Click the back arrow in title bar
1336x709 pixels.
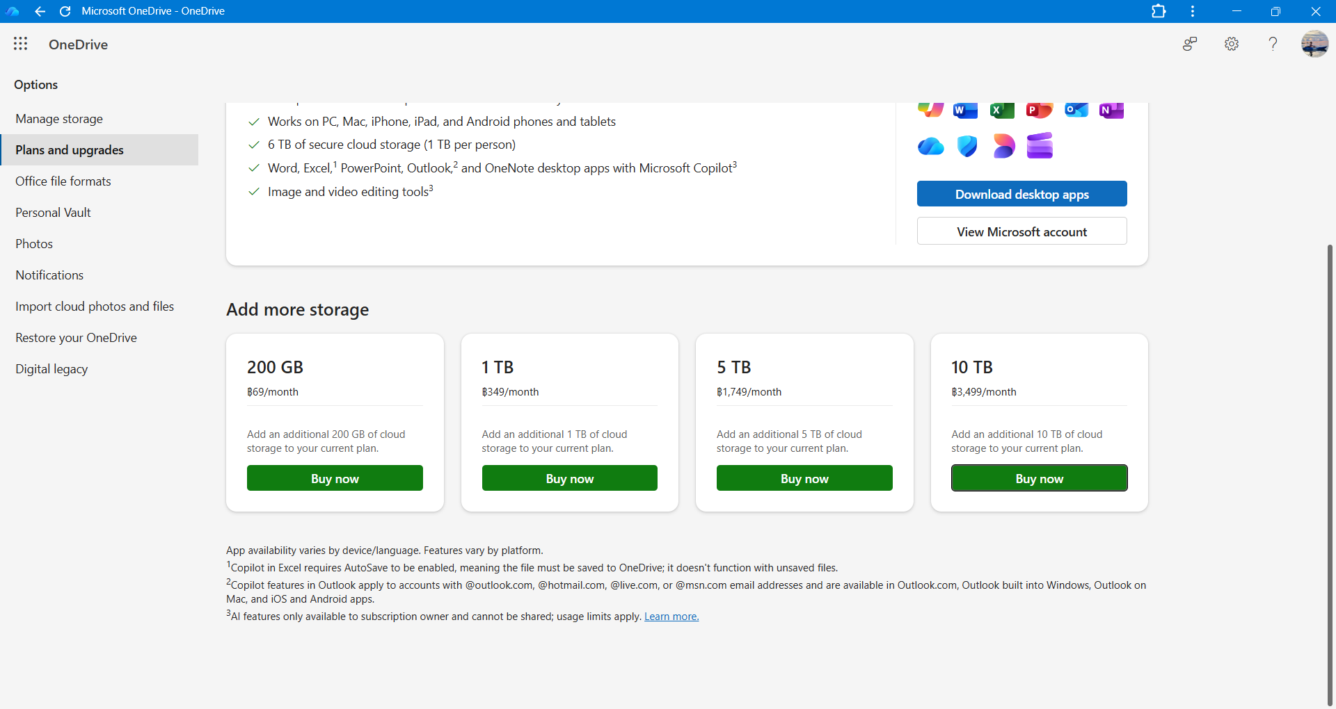40,11
